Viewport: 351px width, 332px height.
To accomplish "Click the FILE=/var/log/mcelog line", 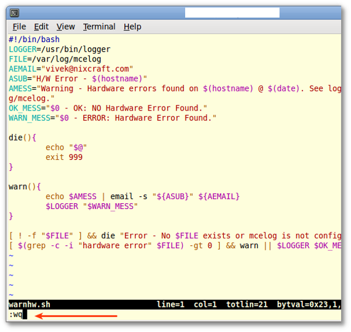I will point(55,59).
